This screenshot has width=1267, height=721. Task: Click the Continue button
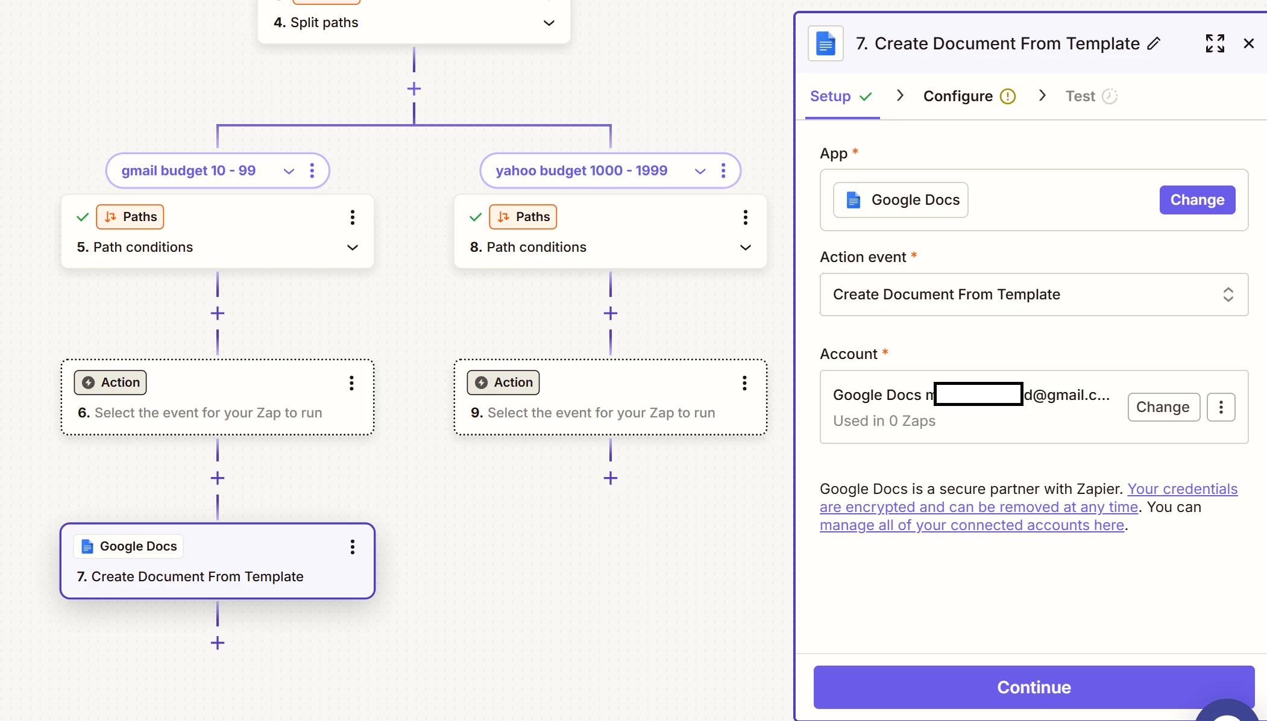click(x=1034, y=687)
